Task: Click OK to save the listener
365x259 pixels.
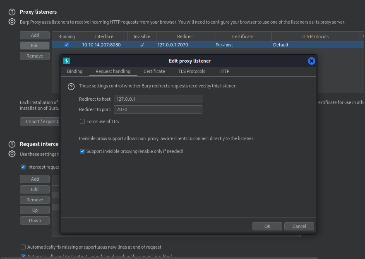Action: (x=267, y=226)
